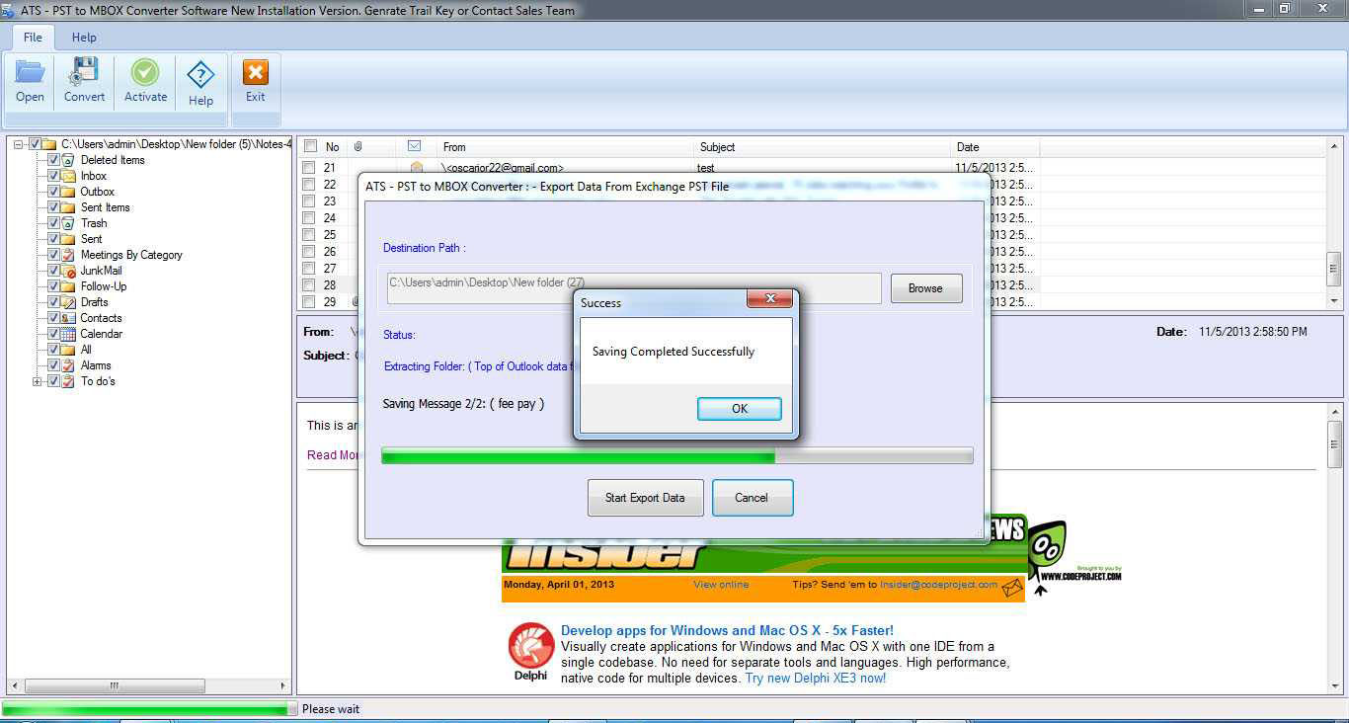Select the Outbox folder icon

68,192
